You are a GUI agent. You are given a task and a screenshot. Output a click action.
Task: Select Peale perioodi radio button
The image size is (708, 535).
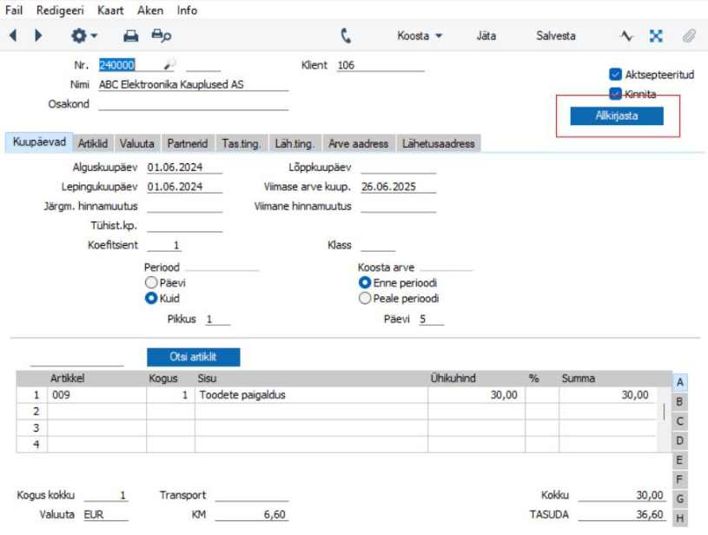[365, 298]
